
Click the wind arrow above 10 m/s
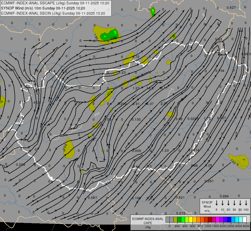tap(222, 203)
